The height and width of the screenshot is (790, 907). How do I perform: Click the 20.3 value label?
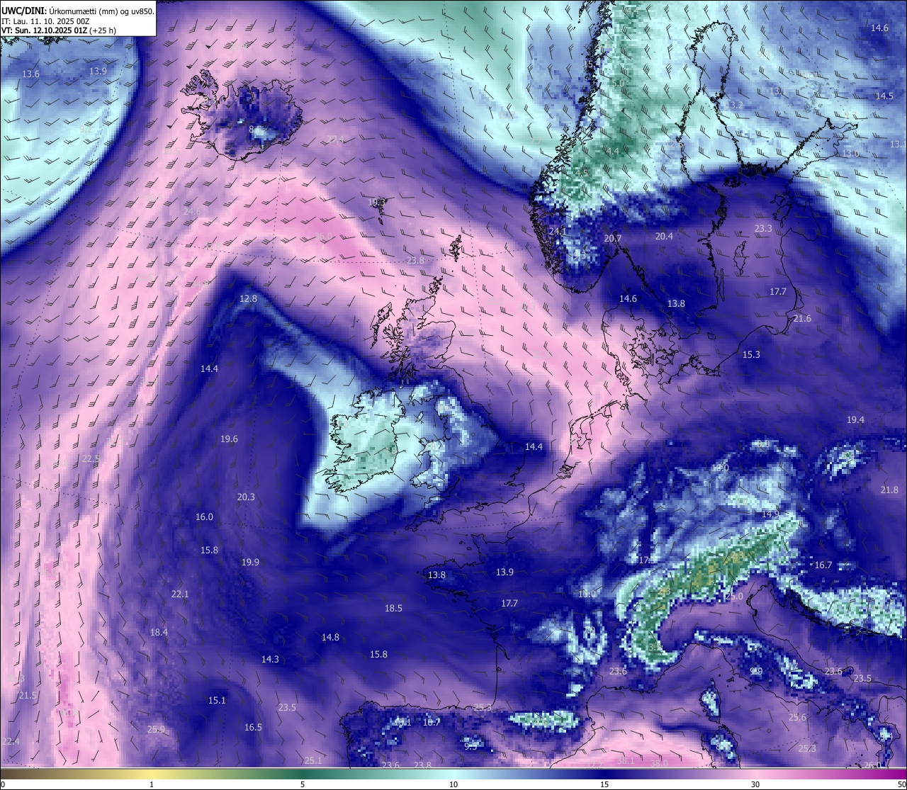pyautogui.click(x=246, y=497)
